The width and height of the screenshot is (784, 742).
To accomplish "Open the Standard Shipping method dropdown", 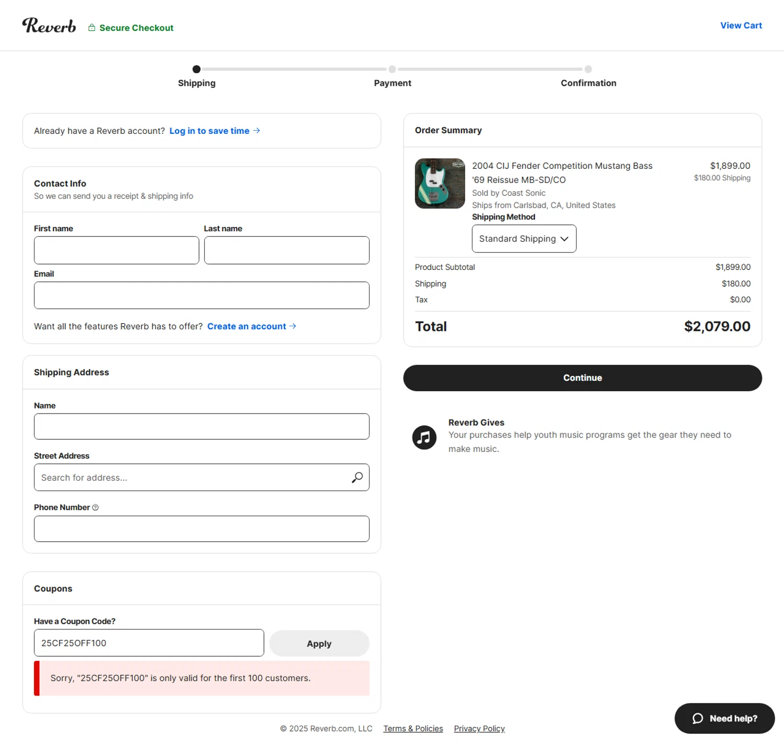I will click(x=524, y=239).
